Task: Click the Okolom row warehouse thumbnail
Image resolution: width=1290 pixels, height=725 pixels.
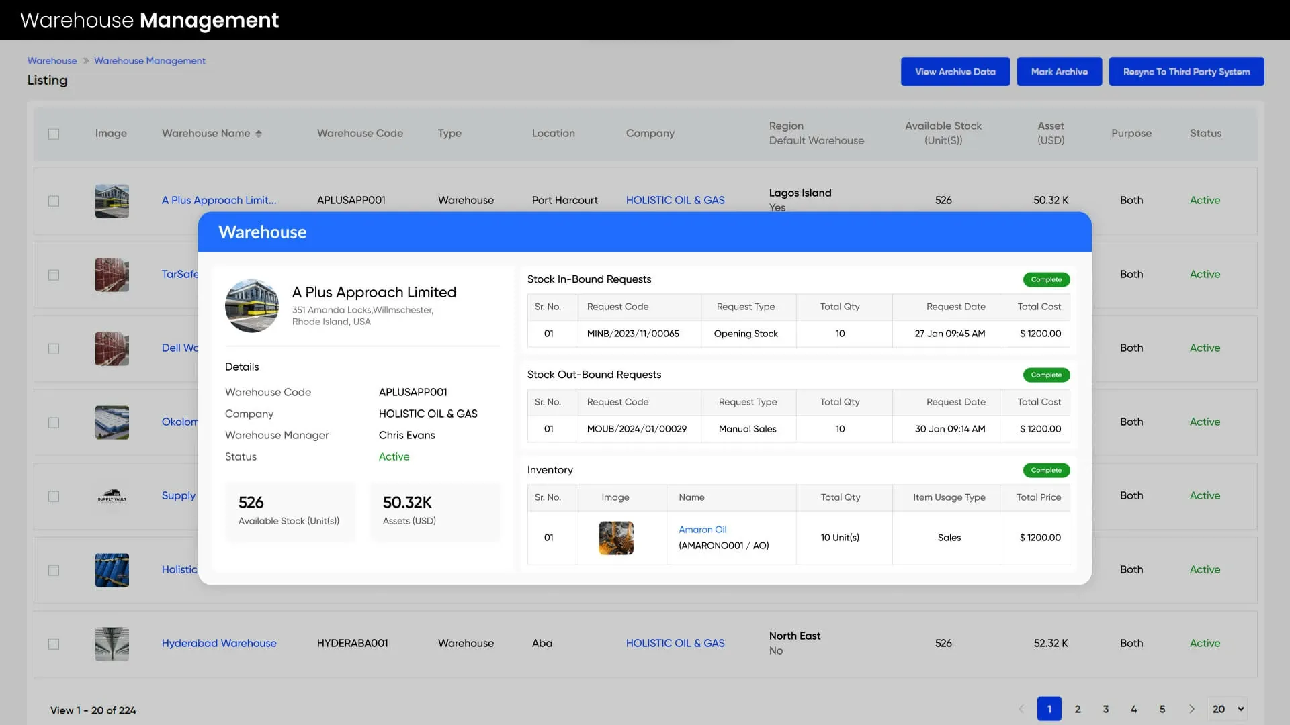Action: (x=112, y=422)
